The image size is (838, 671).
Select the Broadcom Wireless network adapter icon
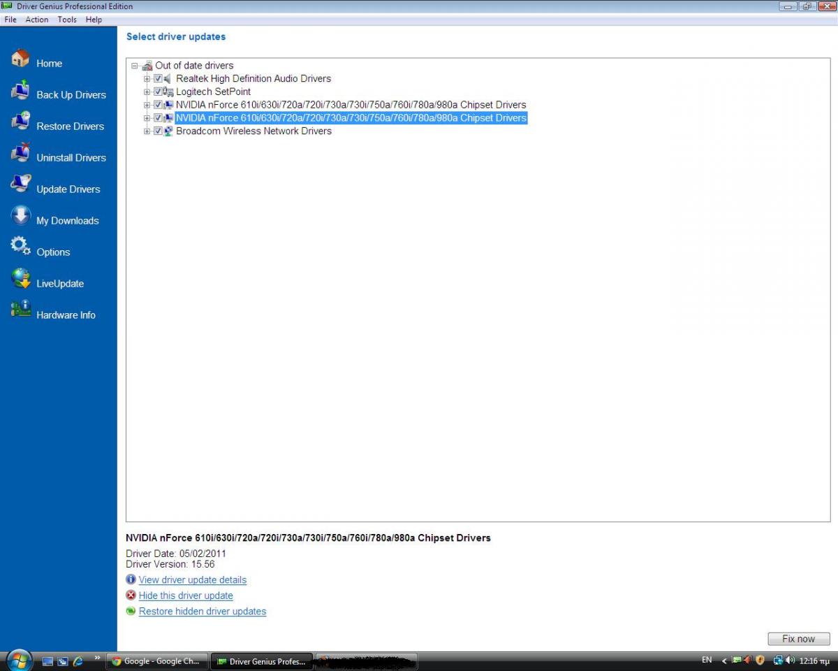(x=168, y=131)
